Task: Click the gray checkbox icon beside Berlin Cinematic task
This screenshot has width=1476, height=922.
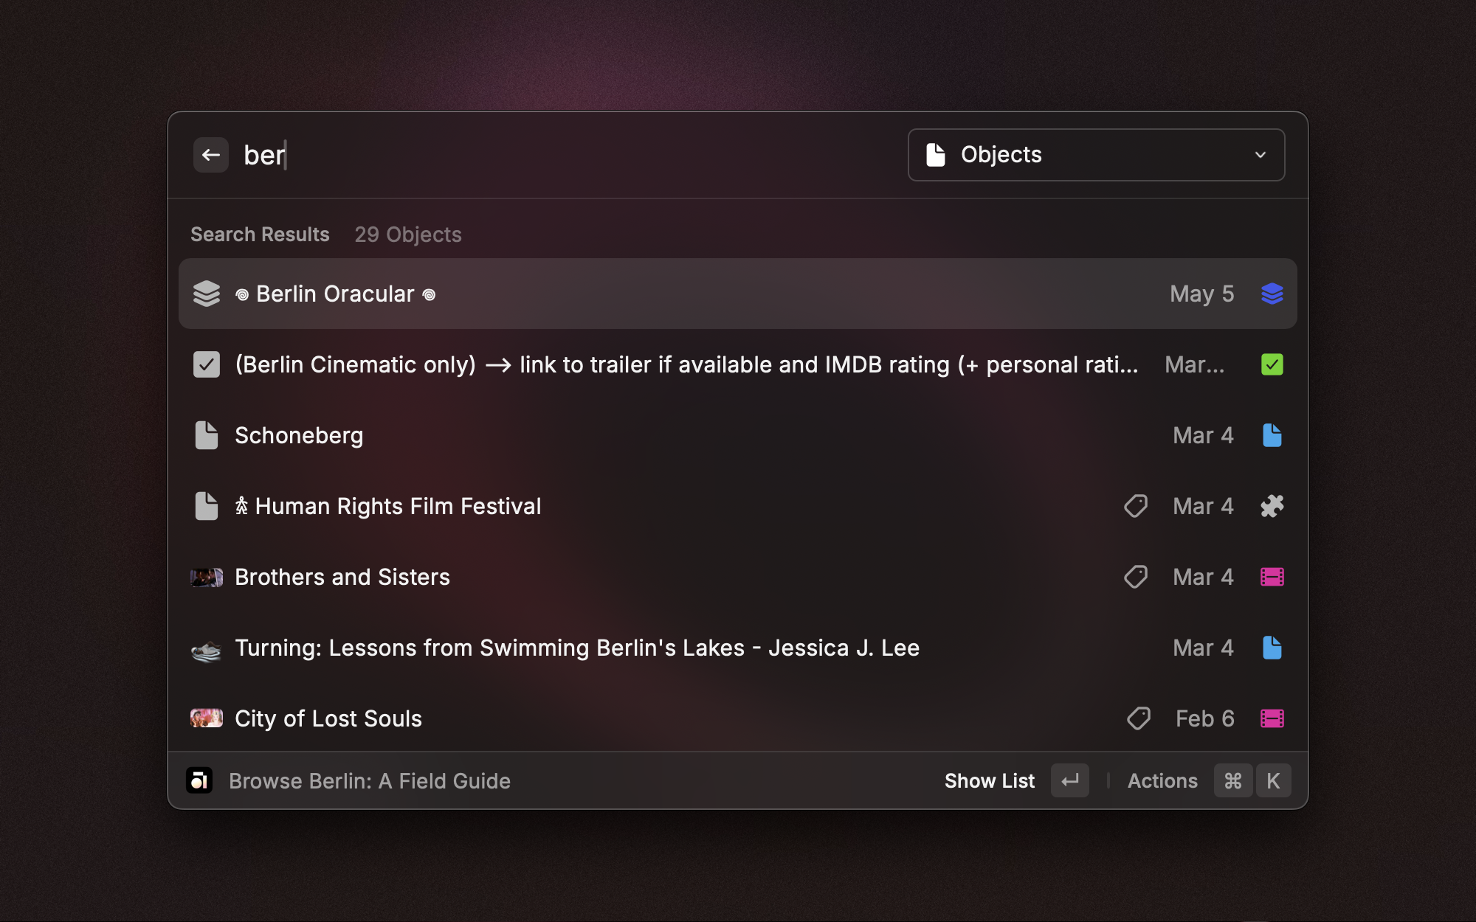Action: tap(207, 364)
